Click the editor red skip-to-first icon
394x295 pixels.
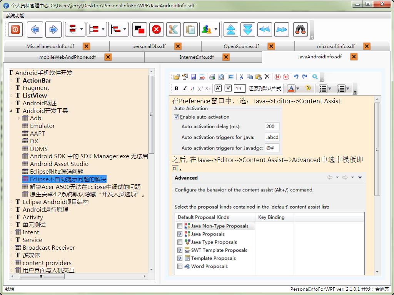click(277, 77)
